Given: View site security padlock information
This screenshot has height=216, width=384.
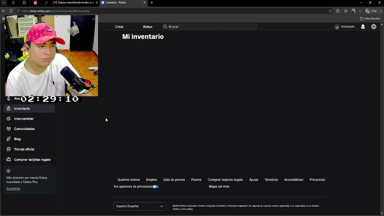Looking at the screenshot, I should pyautogui.click(x=18, y=11).
